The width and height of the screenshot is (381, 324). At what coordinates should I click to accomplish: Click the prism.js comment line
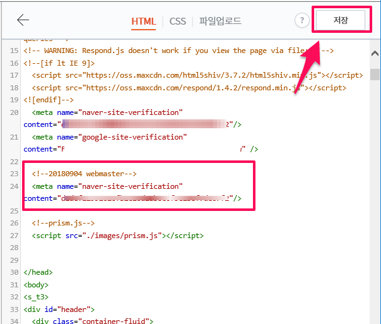[x=63, y=223]
